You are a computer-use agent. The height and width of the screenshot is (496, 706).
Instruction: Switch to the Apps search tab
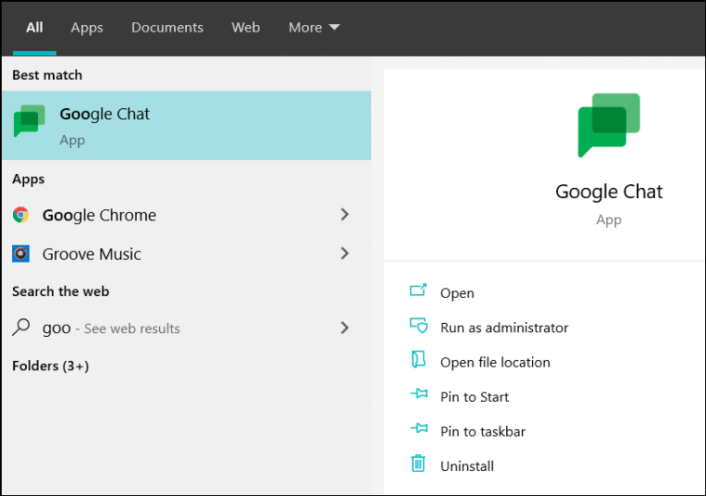[87, 27]
